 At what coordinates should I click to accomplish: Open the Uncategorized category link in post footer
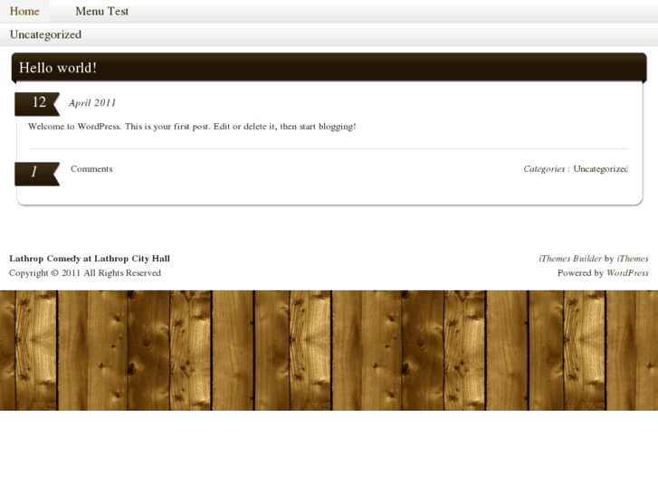tap(600, 168)
